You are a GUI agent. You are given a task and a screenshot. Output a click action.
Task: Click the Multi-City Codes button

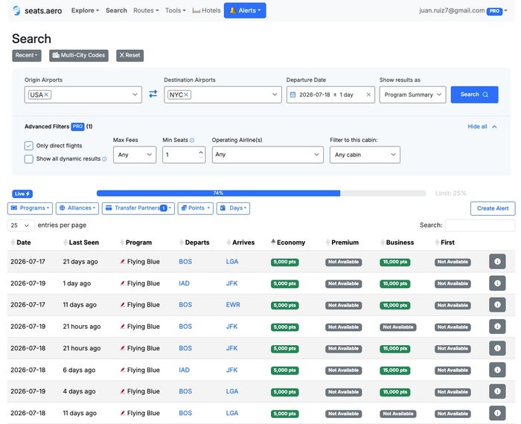tap(79, 55)
